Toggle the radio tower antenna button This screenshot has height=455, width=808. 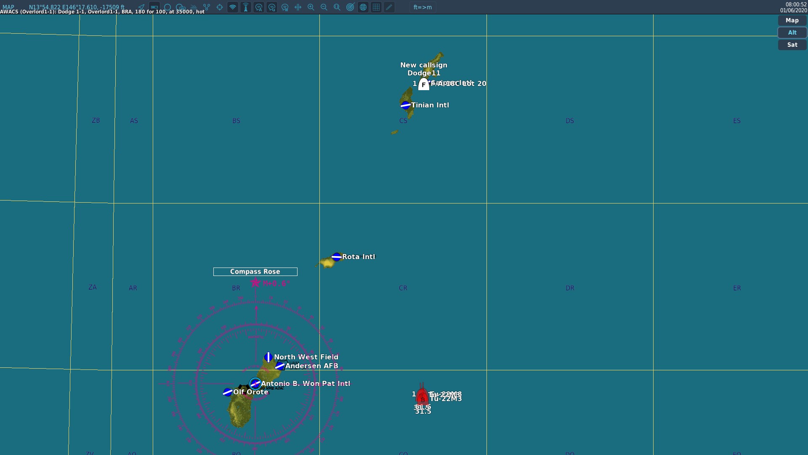pos(246,7)
